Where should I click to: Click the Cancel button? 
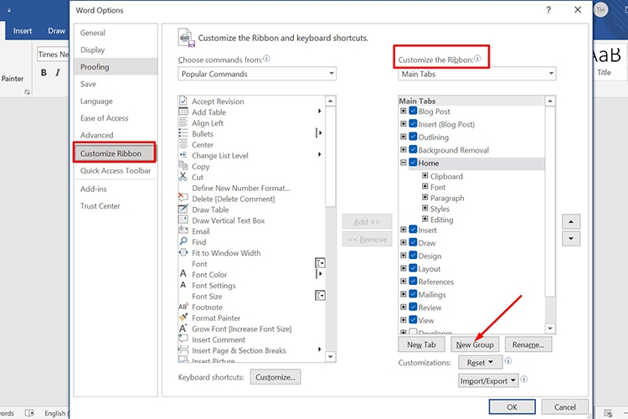tap(564, 407)
